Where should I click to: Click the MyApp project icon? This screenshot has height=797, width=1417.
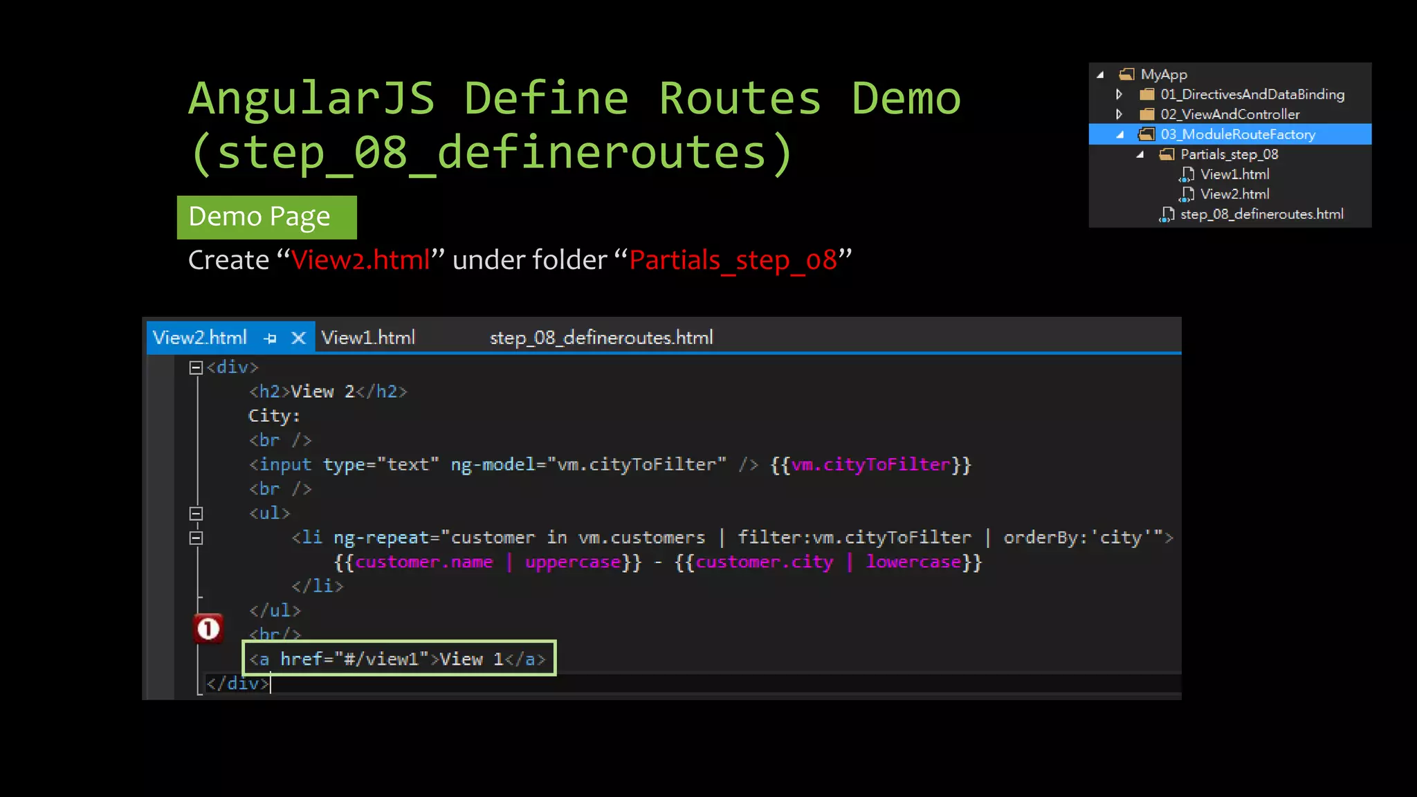(1127, 74)
